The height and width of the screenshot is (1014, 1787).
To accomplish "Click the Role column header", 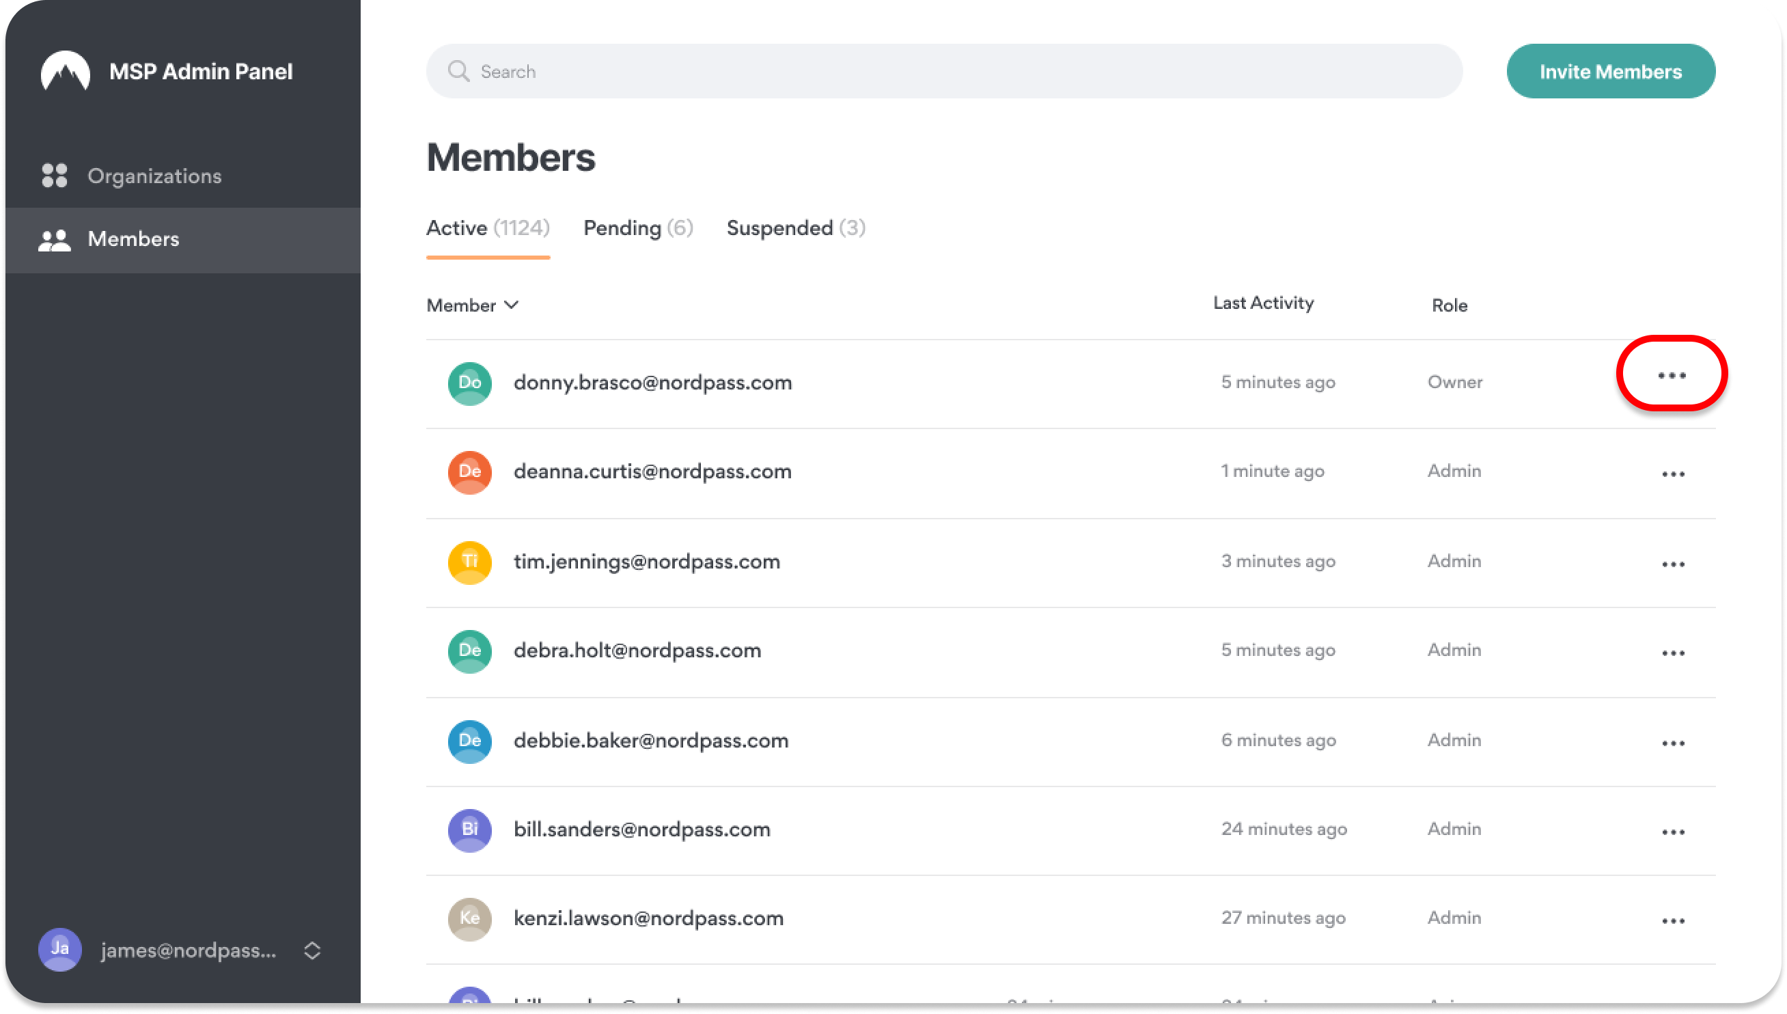I will coord(1450,305).
